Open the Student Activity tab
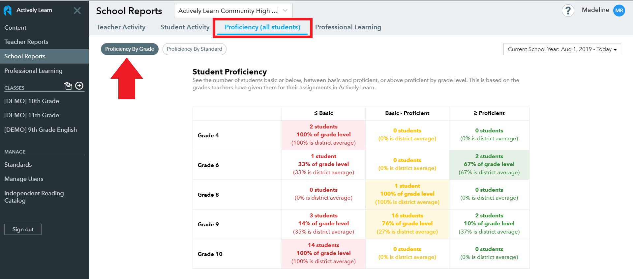 (x=185, y=27)
